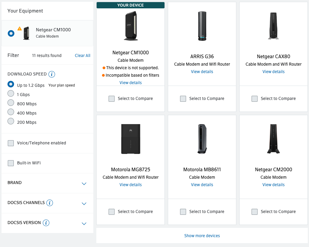Open the DOCSIS Channels info icon
309x247 pixels.
[x=50, y=203]
